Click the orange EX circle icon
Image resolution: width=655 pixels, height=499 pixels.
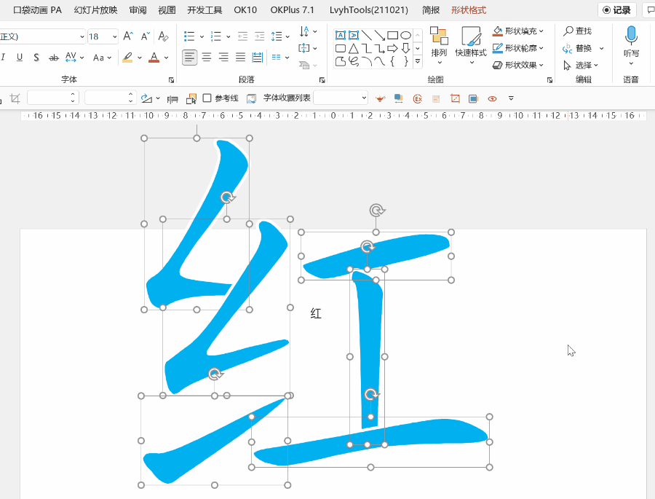point(417,99)
